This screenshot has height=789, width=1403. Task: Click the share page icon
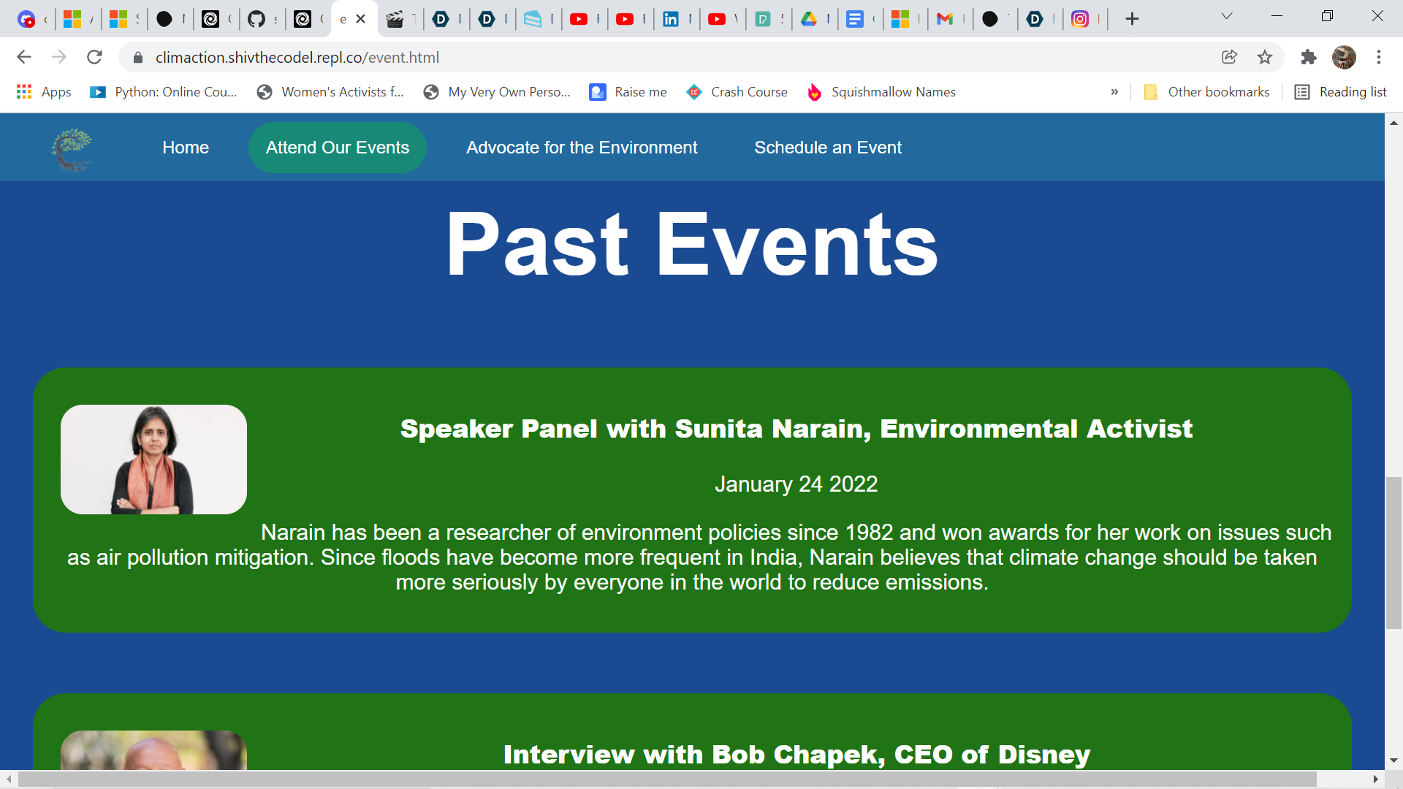click(1229, 57)
